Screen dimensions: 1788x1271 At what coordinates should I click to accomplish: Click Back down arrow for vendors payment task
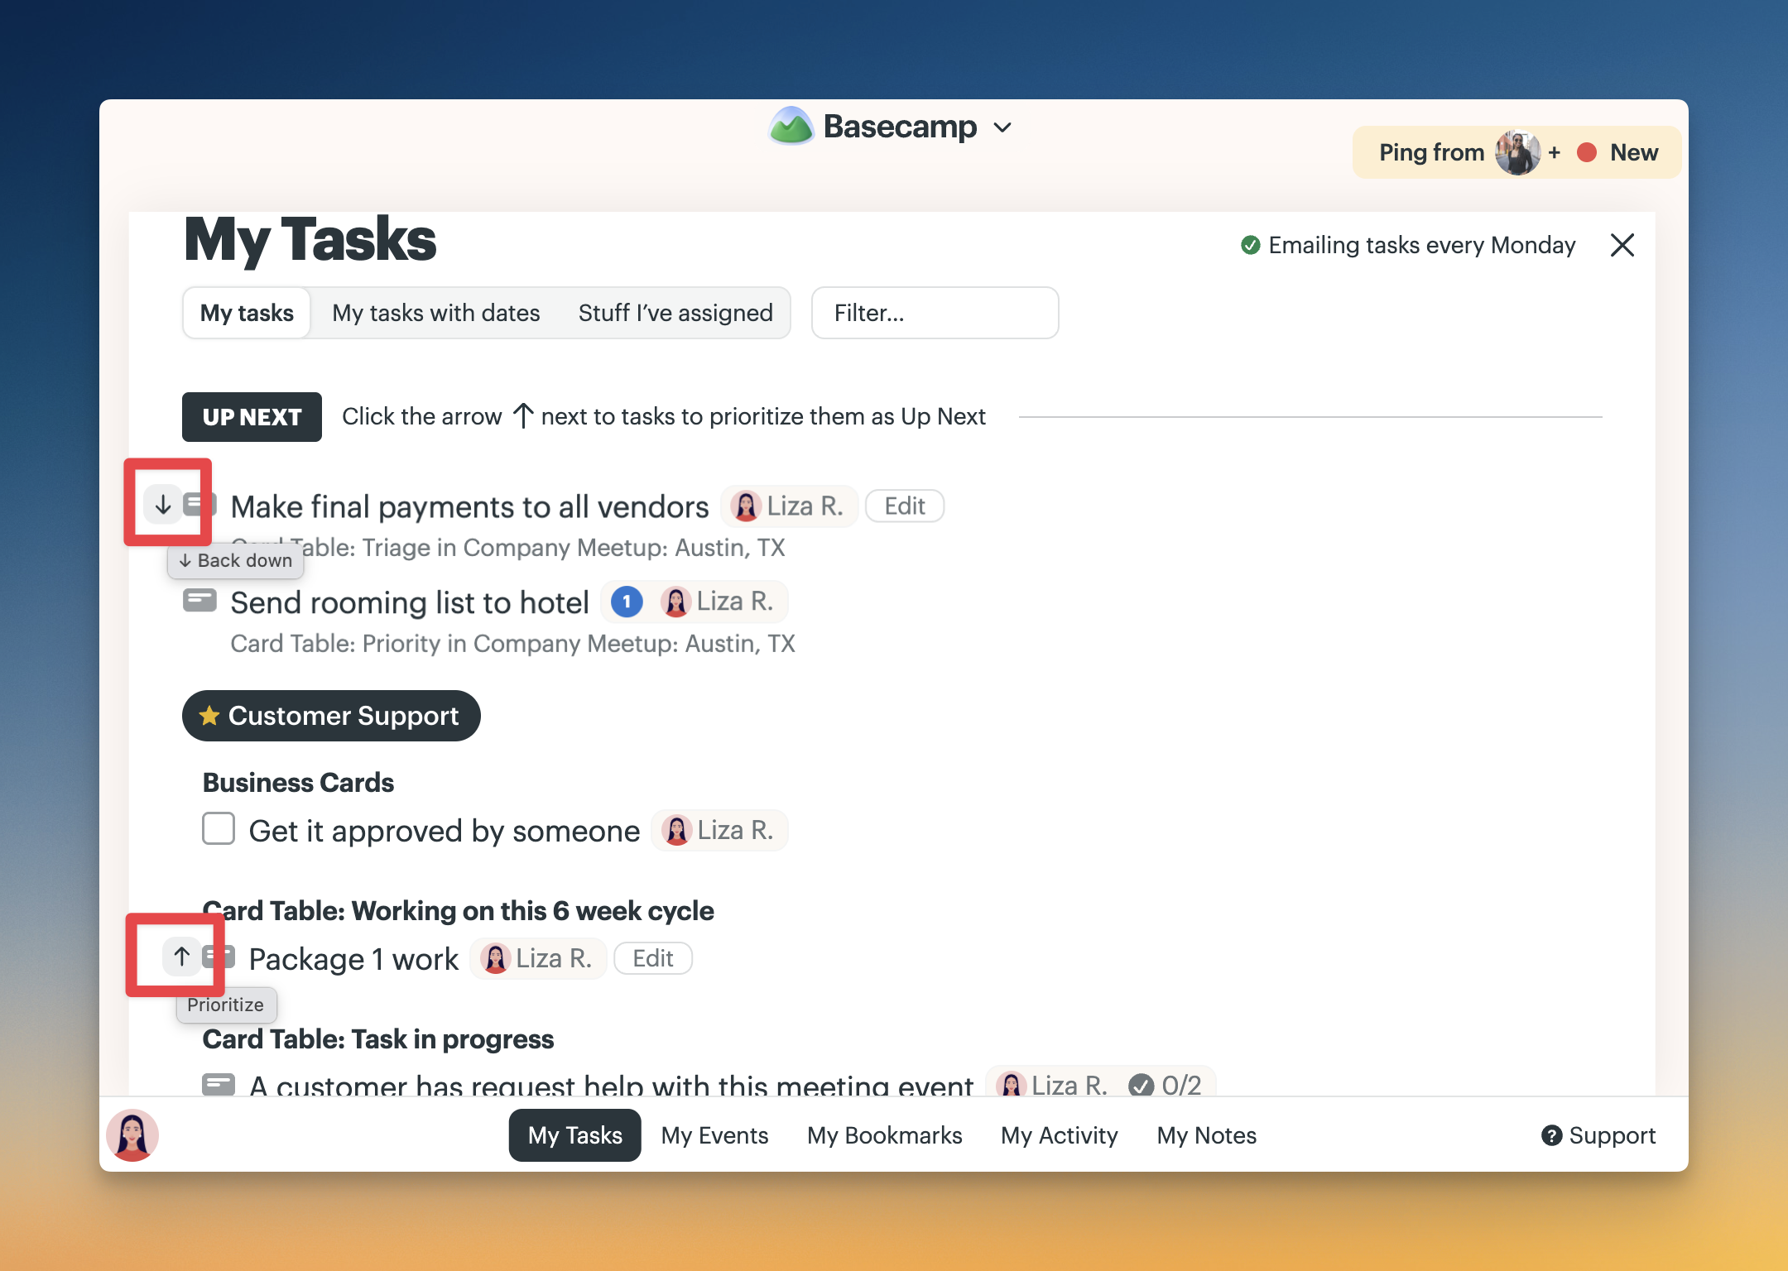[163, 505]
